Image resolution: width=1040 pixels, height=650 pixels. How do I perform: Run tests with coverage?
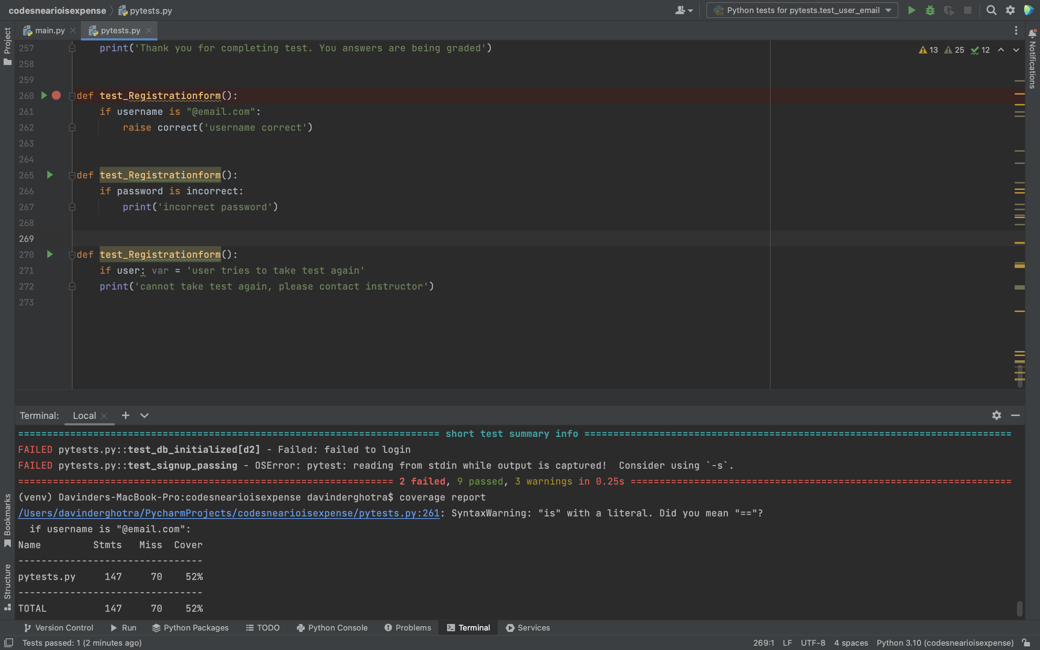pos(949,10)
